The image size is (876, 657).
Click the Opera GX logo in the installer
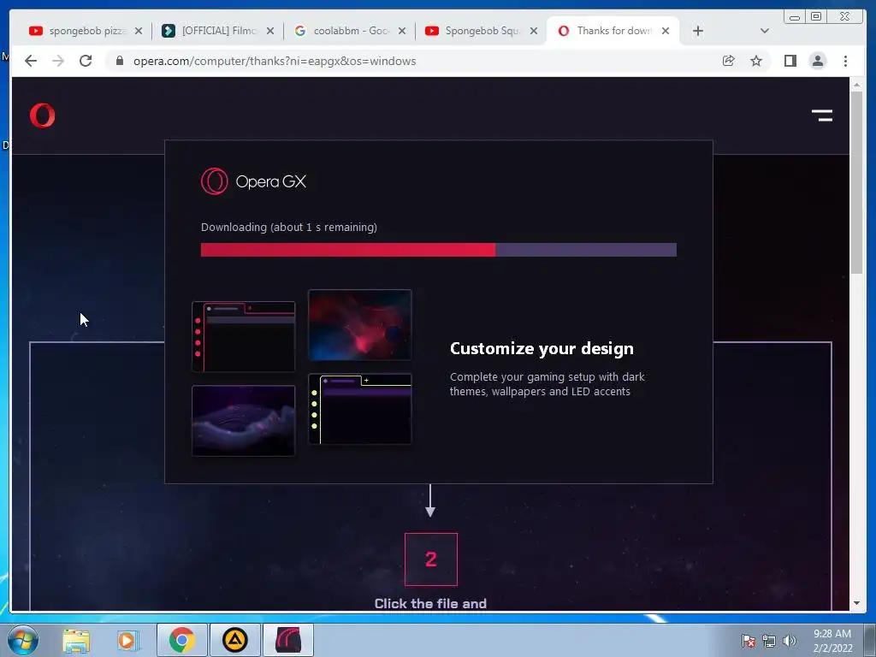coord(253,181)
